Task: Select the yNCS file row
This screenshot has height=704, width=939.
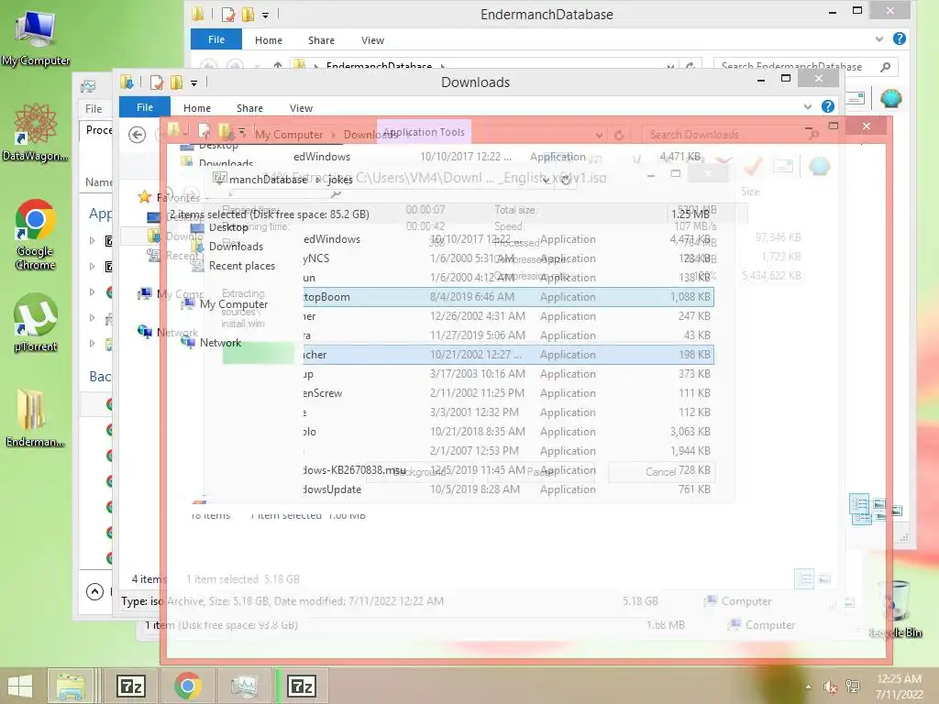Action: 508,258
